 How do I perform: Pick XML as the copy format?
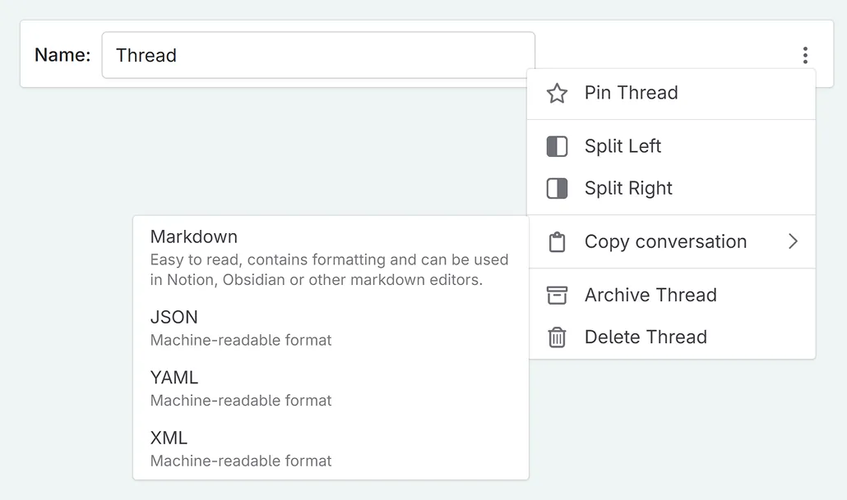pyautogui.click(x=169, y=438)
